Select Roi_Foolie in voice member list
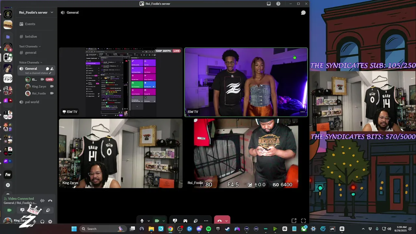This screenshot has width=416, height=234. (39, 93)
